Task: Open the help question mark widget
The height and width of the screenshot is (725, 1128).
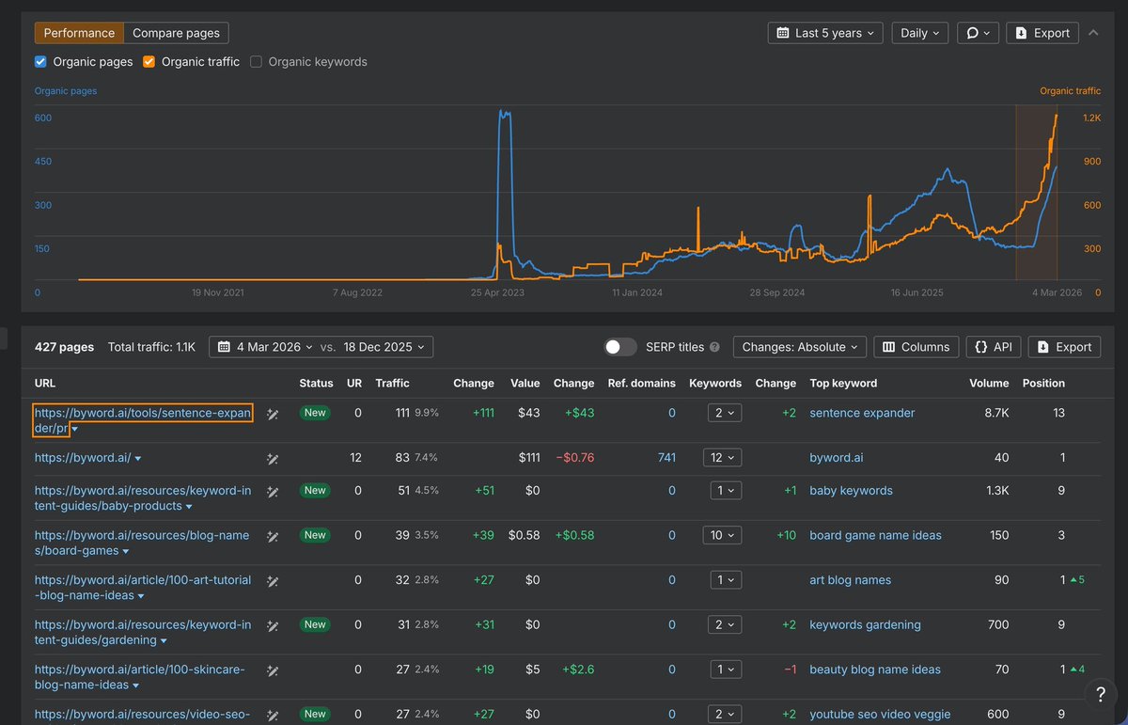Action: coord(1101,694)
